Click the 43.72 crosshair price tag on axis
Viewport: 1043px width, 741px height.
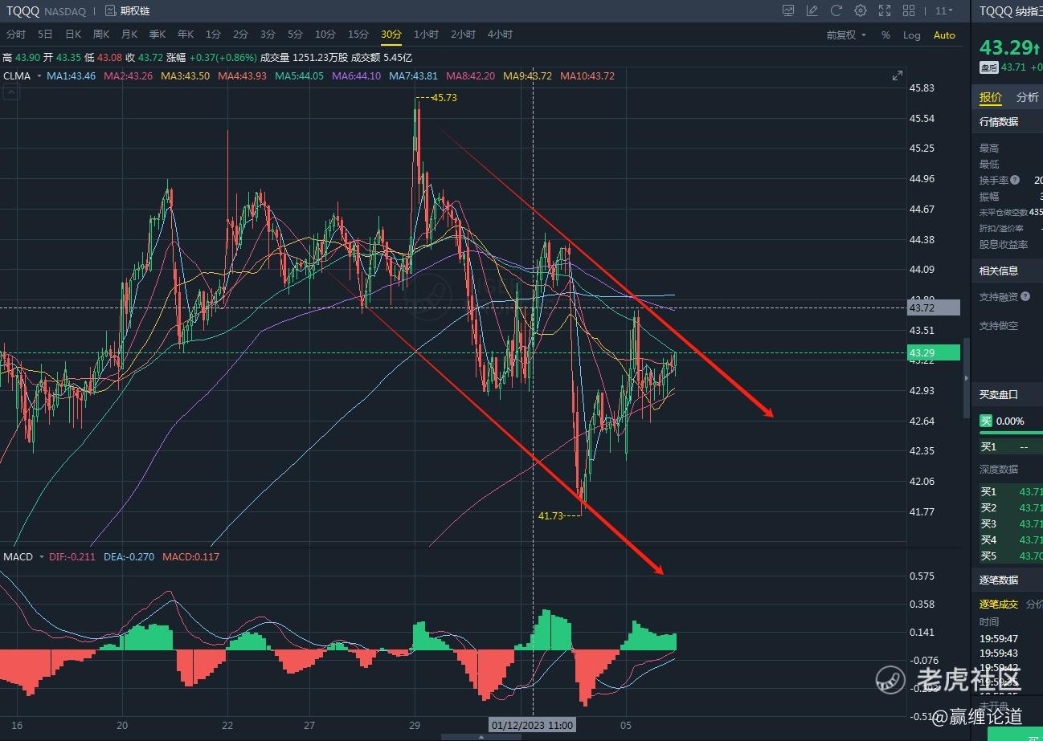click(x=934, y=307)
